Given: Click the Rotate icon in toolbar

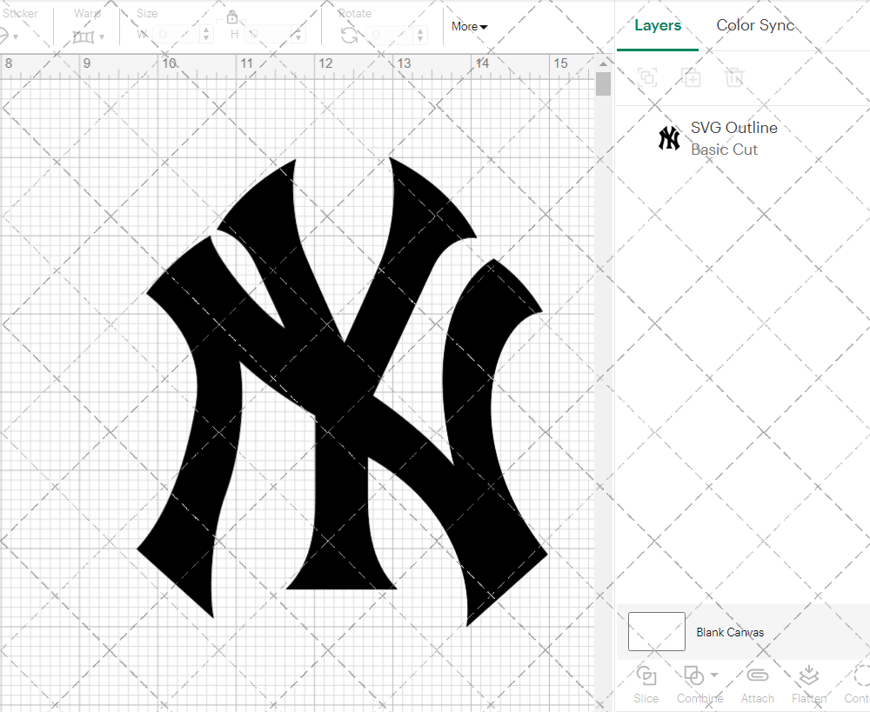Looking at the screenshot, I should click(x=349, y=35).
